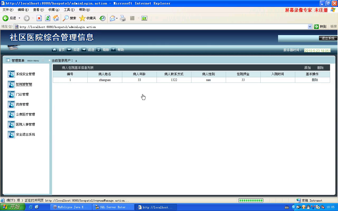Viewport: 338px width, 211px height.
Task: Click the IE Home icon
Action: [56, 18]
